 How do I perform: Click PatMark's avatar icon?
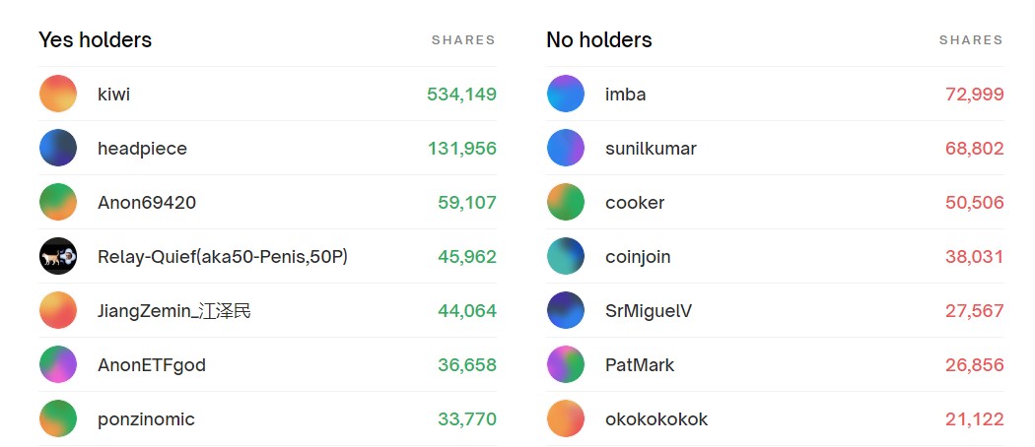coord(566,365)
